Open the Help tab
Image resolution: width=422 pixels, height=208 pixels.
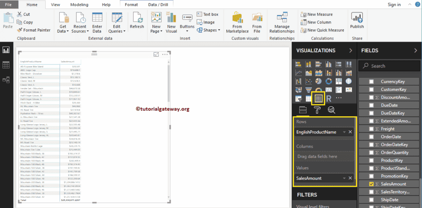click(106, 5)
